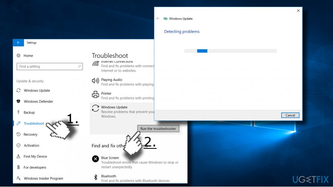
Task: Click the Internet Connections wifi icon
Action: point(95,64)
